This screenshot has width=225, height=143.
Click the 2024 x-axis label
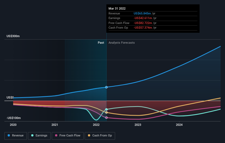pyautogui.click(x=179, y=125)
